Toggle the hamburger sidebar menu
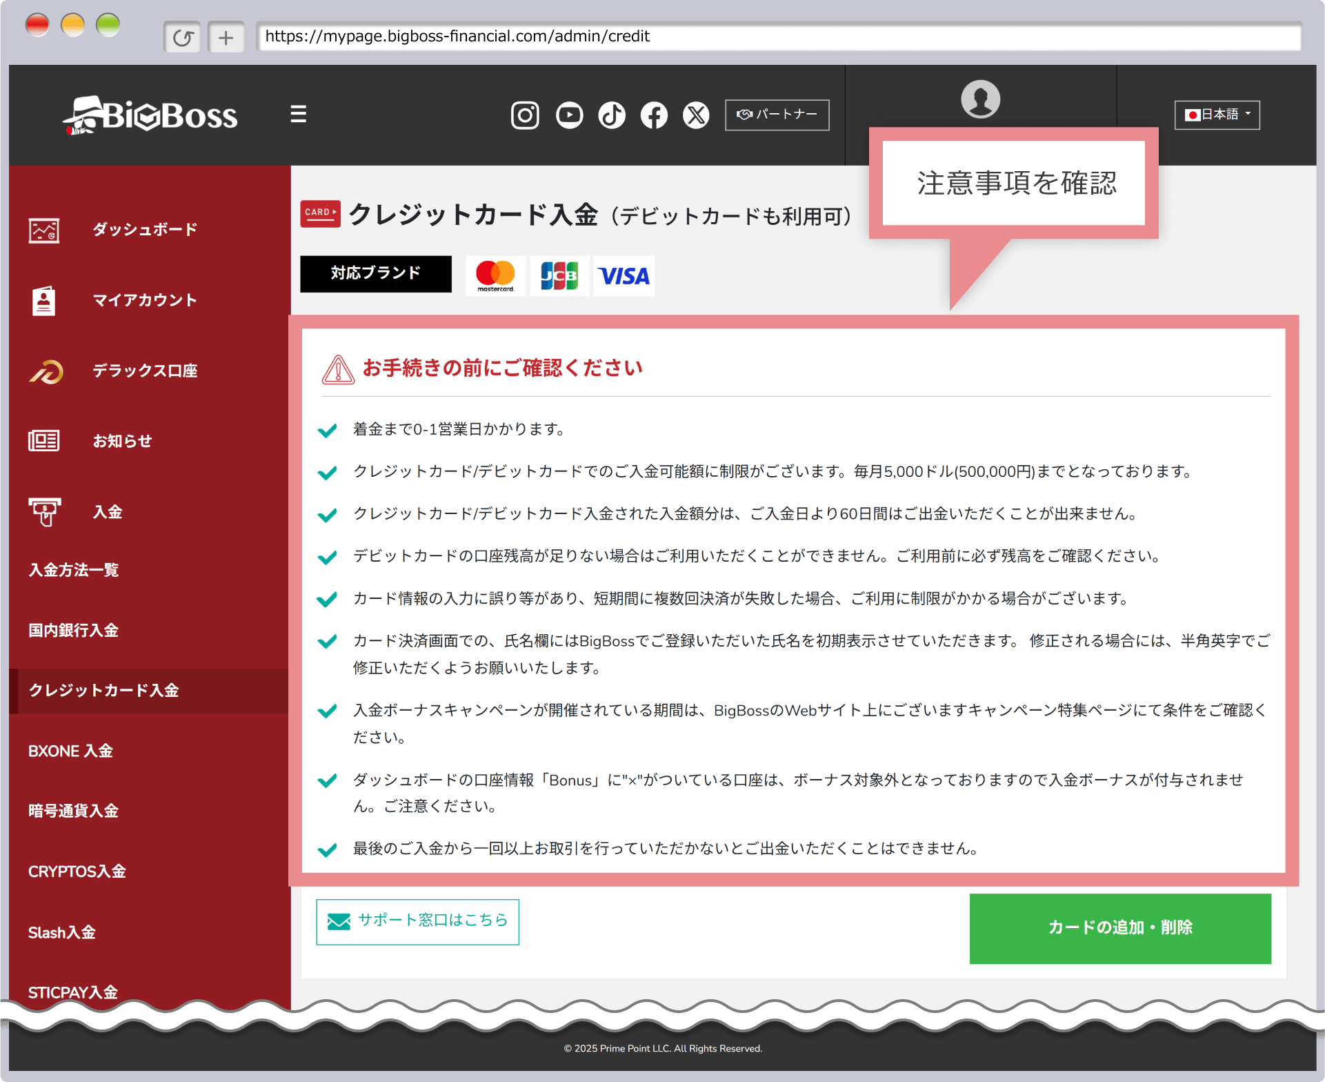 click(298, 115)
